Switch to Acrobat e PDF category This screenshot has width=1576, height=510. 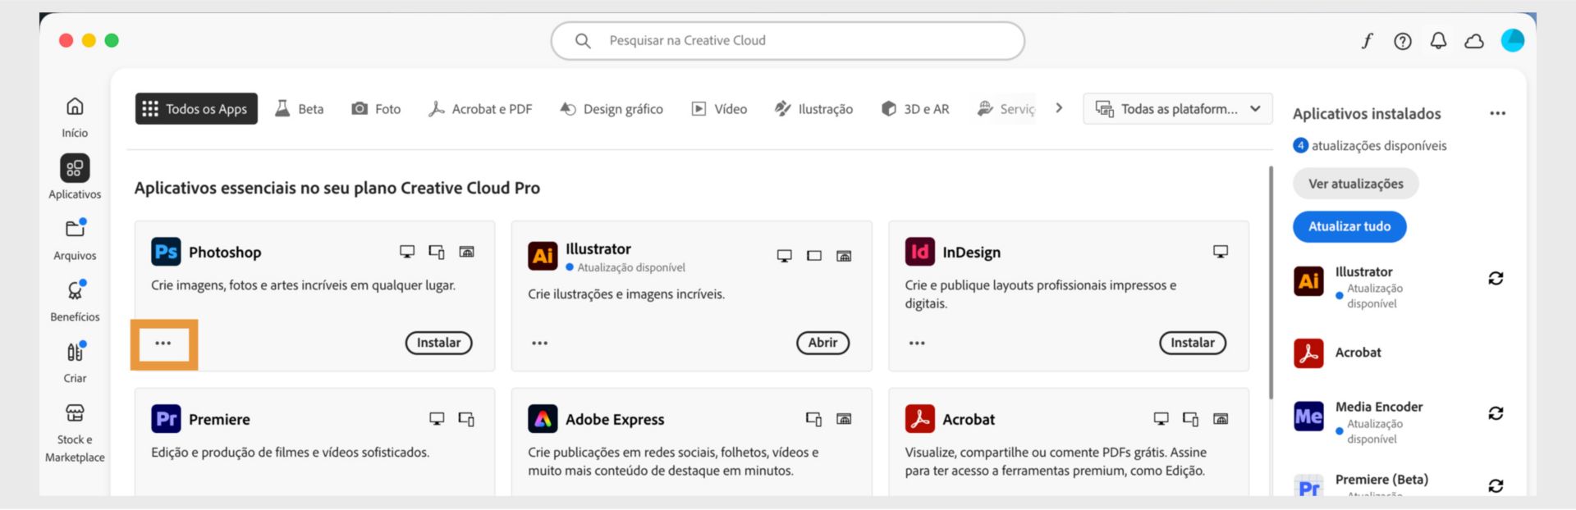[480, 109]
